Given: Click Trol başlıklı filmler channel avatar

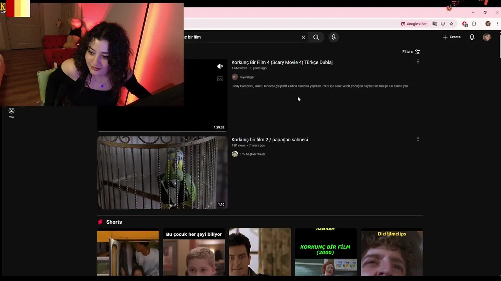Looking at the screenshot, I should [x=235, y=154].
